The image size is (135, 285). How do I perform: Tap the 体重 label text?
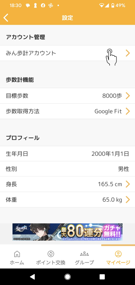click(11, 200)
